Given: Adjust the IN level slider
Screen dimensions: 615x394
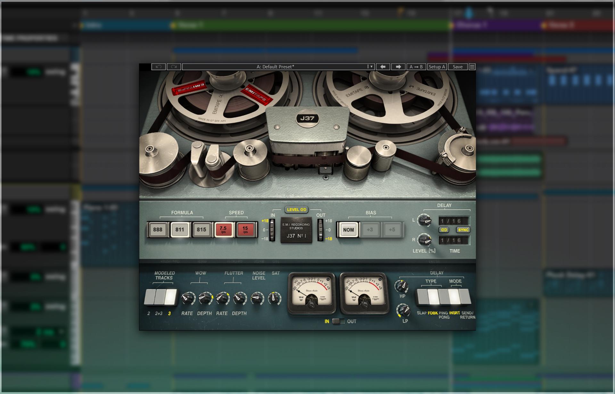Looking at the screenshot, I should 272,230.
